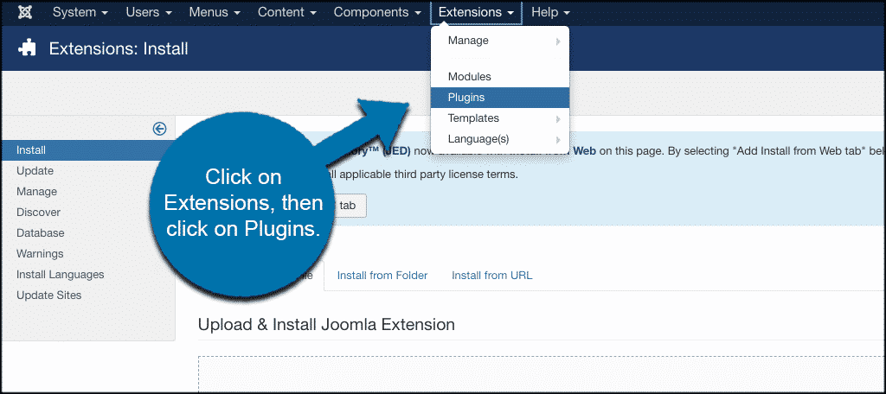
Task: Open the Users menu
Action: tap(149, 12)
